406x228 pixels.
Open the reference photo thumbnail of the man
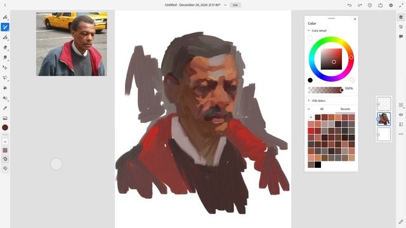click(x=72, y=44)
